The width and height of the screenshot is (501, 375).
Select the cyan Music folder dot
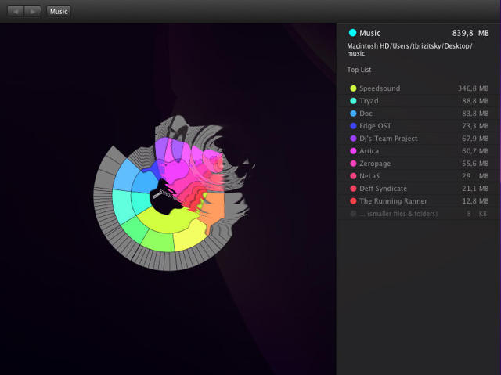pos(352,33)
